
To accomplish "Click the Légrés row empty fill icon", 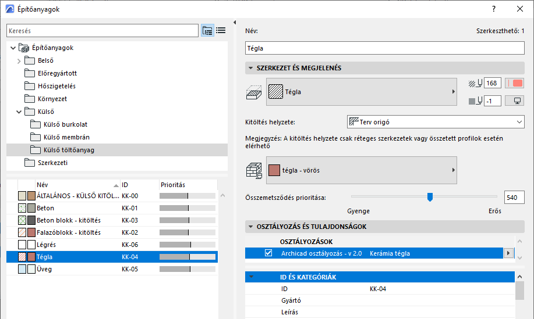I will (x=22, y=245).
